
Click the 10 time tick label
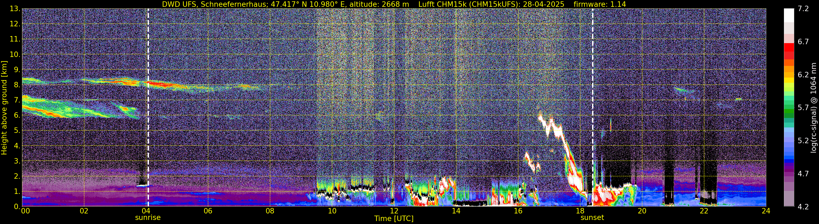[332, 211]
